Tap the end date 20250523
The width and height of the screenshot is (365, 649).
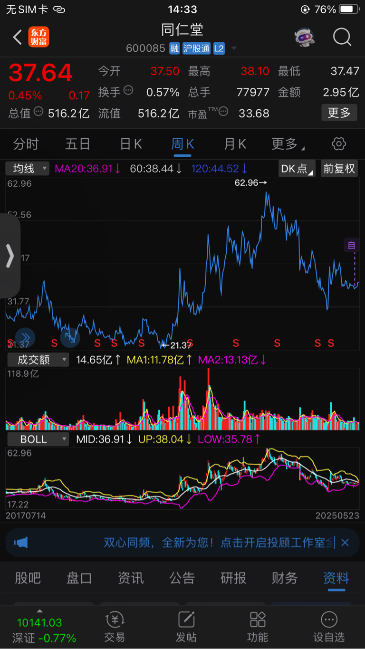pos(336,515)
